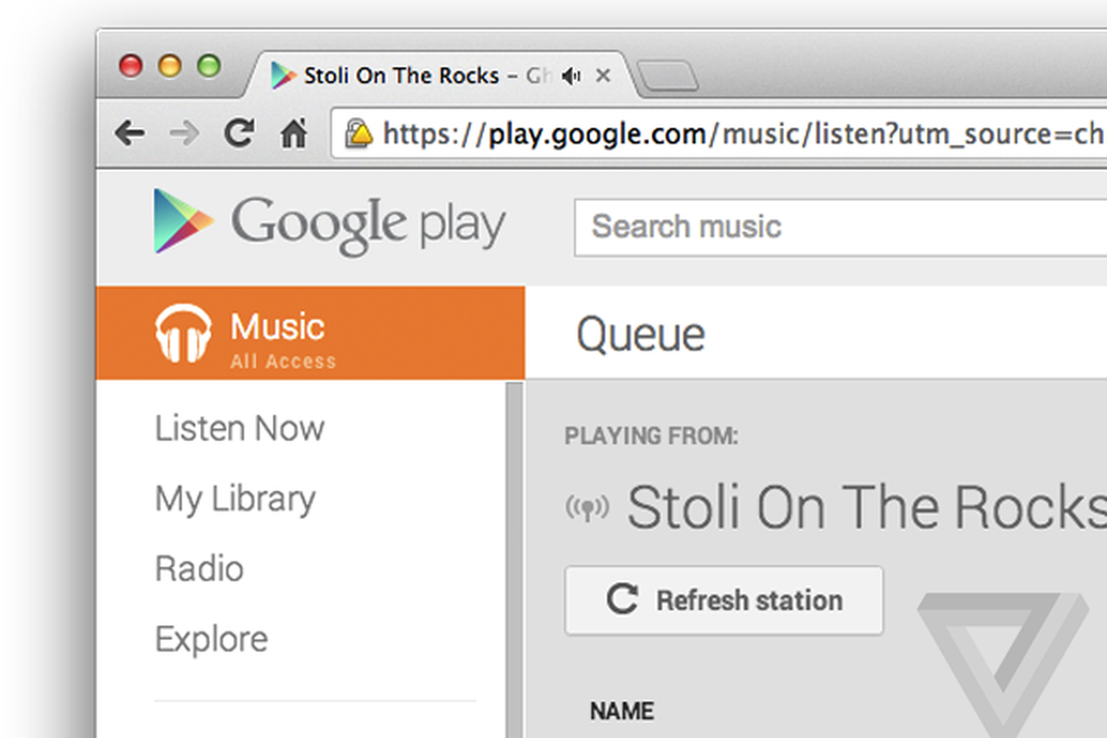
Task: Click the browser forward arrow
Action: [184, 133]
